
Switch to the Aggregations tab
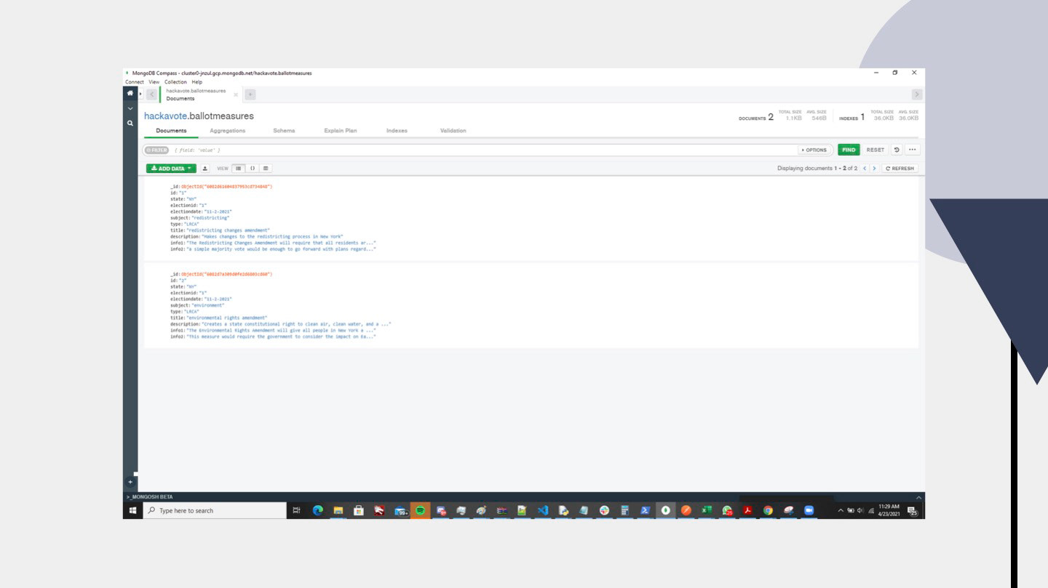pyautogui.click(x=228, y=131)
